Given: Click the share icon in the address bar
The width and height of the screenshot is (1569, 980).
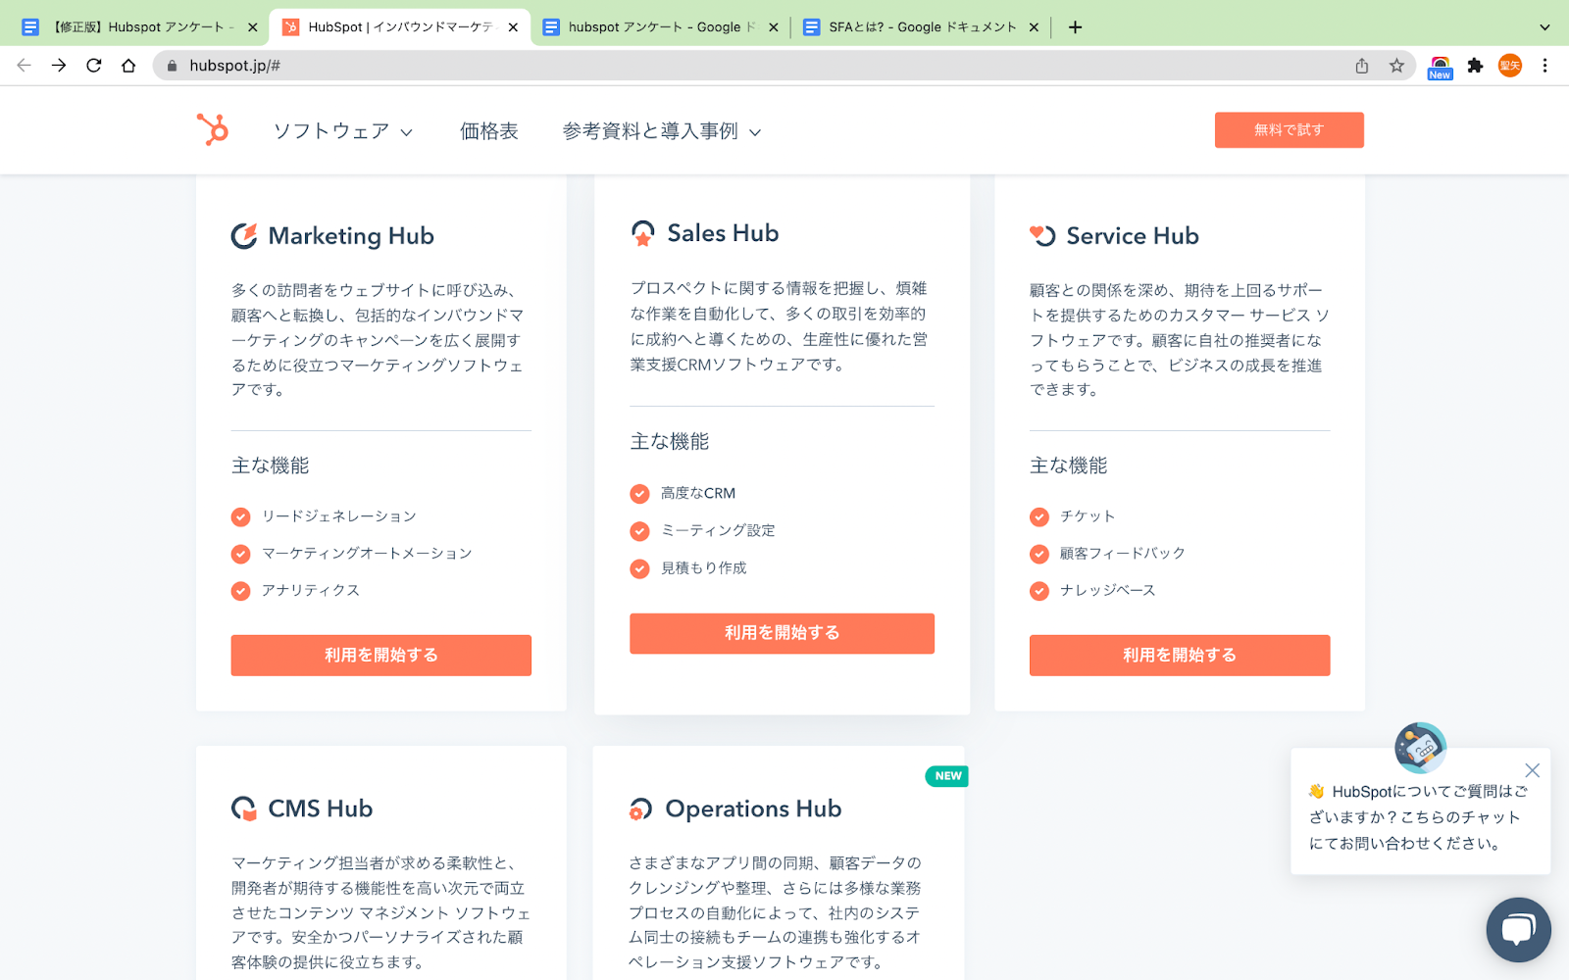Looking at the screenshot, I should tap(1362, 66).
